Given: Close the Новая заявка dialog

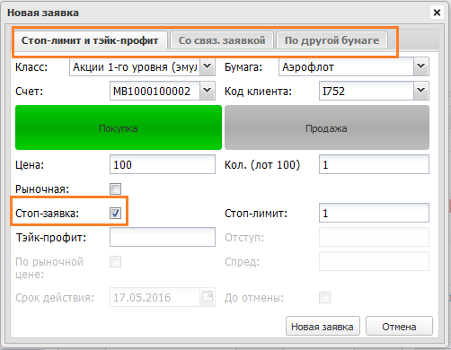Looking at the screenshot, I should [x=437, y=13].
